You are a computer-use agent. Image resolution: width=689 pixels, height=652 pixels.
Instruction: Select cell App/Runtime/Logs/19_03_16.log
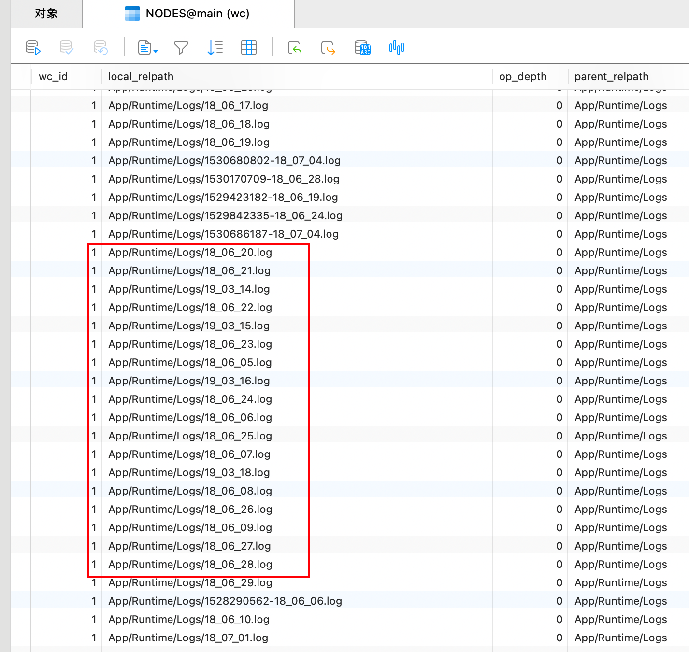[297, 381]
